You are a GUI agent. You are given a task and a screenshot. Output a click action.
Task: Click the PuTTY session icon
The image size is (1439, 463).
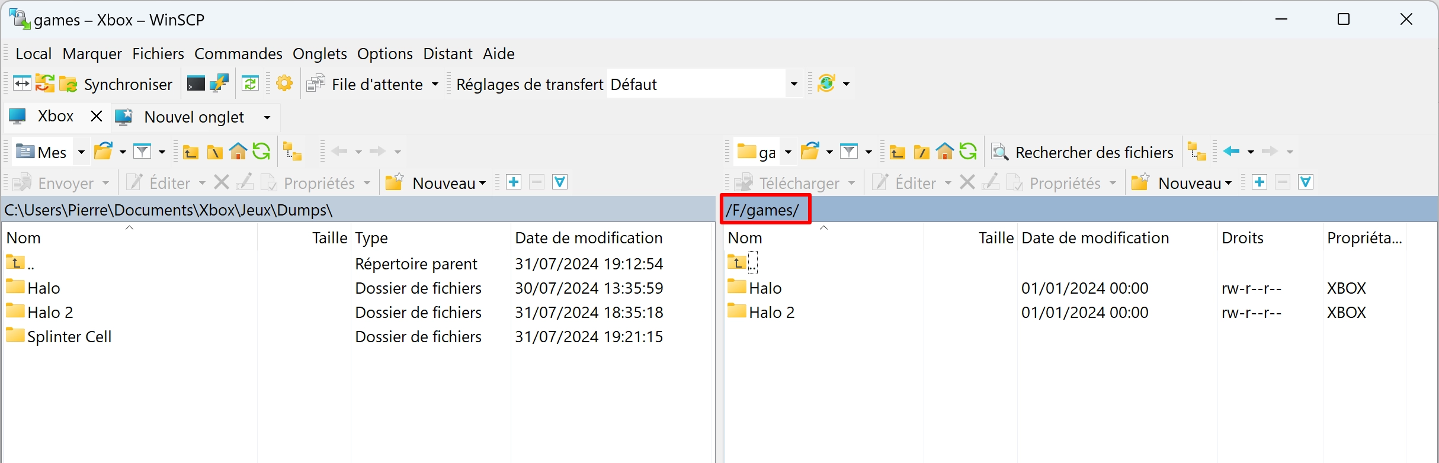[219, 84]
